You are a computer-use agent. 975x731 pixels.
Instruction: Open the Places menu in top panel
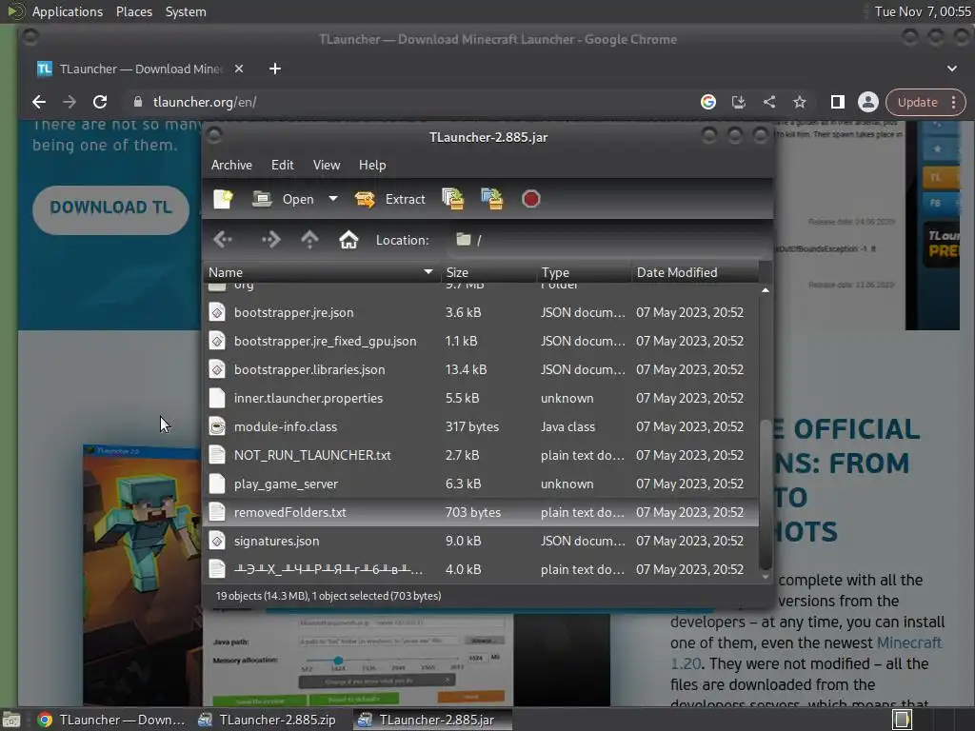(133, 11)
